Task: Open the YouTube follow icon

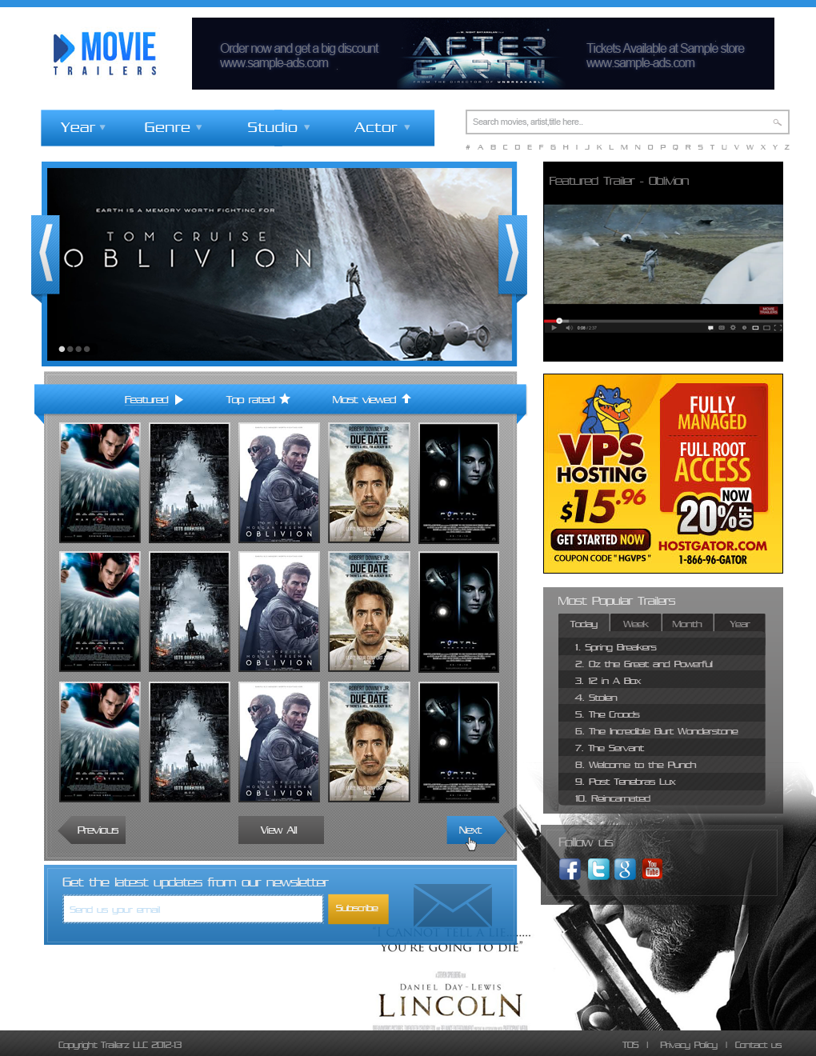Action: click(x=652, y=869)
